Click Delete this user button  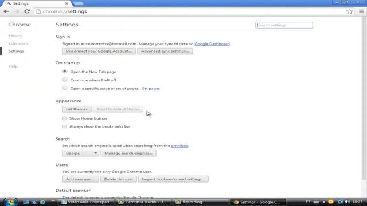119,179
